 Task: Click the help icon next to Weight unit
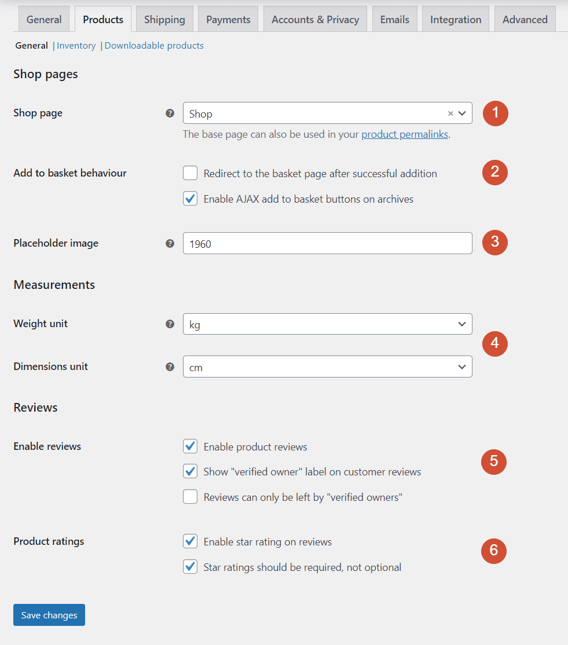coord(170,324)
